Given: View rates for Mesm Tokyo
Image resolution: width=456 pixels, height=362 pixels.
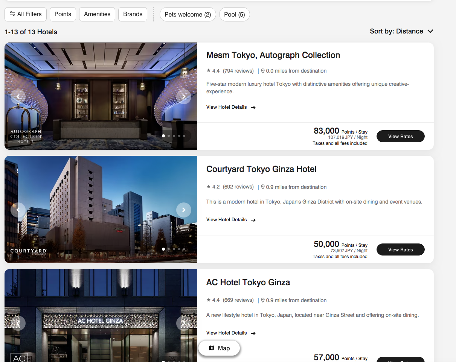Looking at the screenshot, I should click(400, 136).
